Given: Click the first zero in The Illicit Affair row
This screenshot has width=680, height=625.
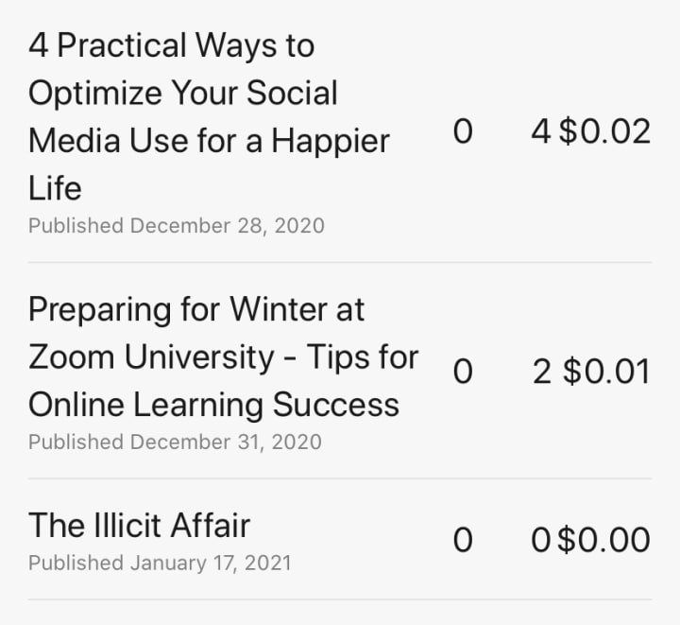Looking at the screenshot, I should (x=462, y=540).
